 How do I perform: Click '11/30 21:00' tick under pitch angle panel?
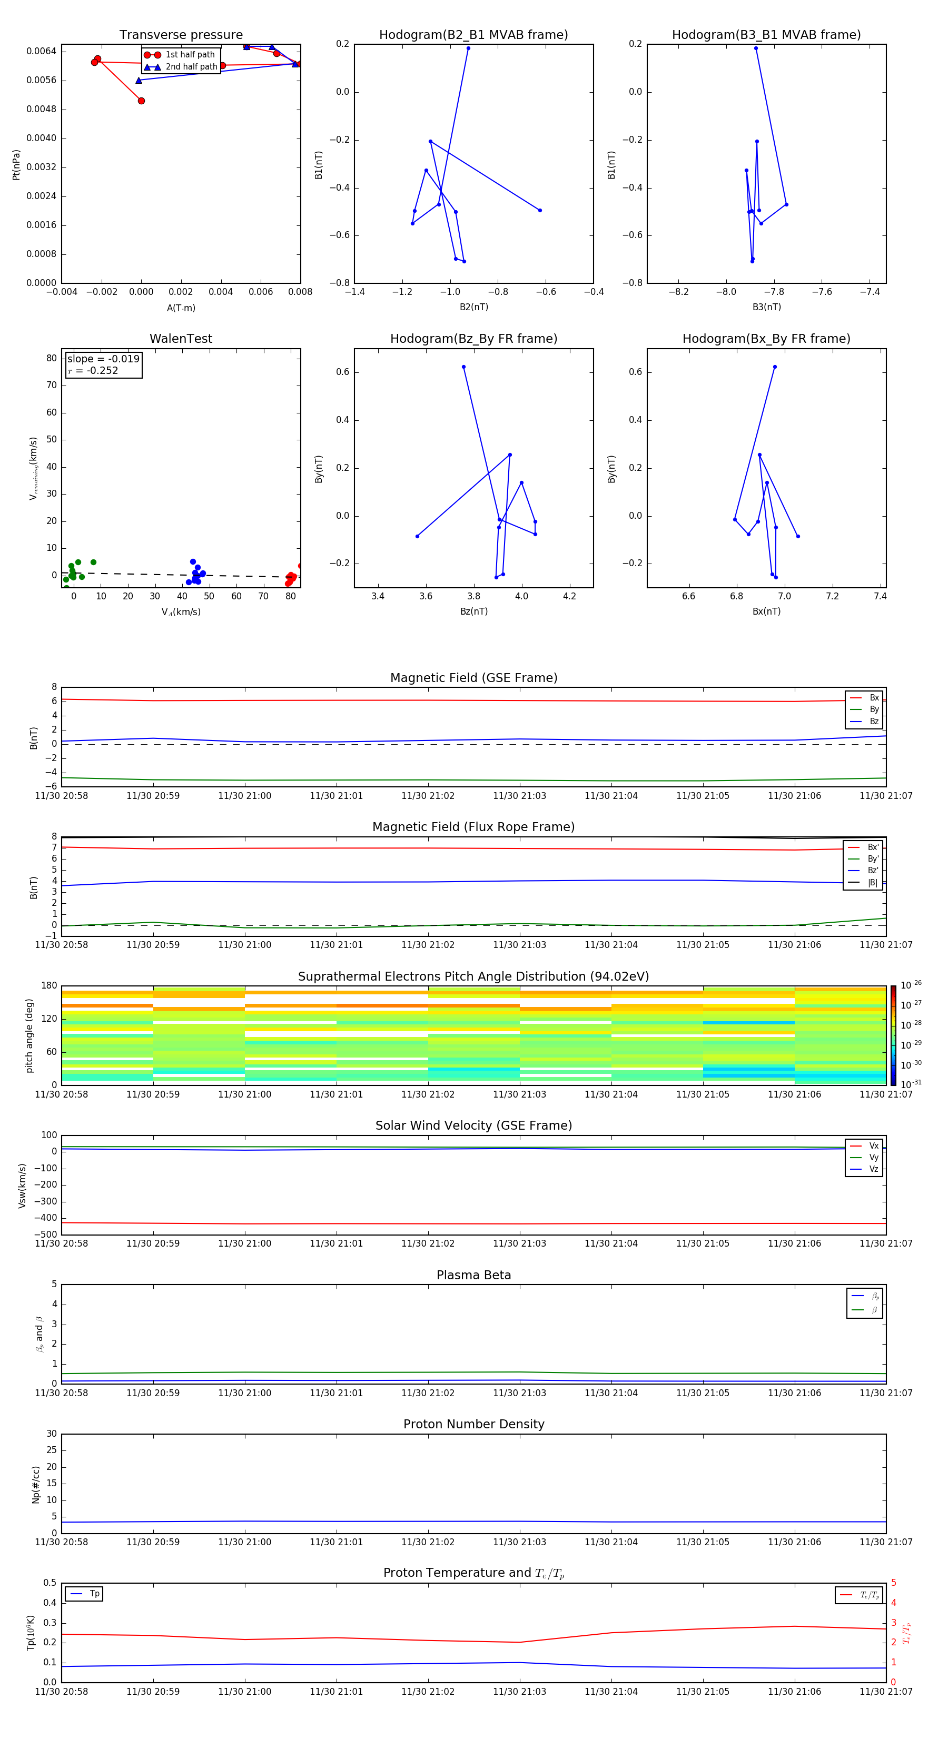(x=245, y=1094)
